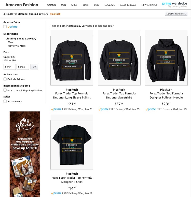This screenshot has height=197, width=191.
Task: Open the Forex Trader Sweatshirt product image
Action: pos(119,61)
